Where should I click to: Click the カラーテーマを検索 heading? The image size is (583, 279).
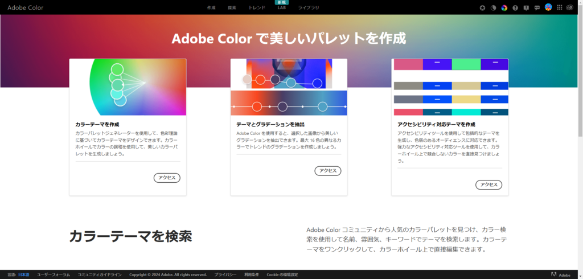[x=130, y=237]
